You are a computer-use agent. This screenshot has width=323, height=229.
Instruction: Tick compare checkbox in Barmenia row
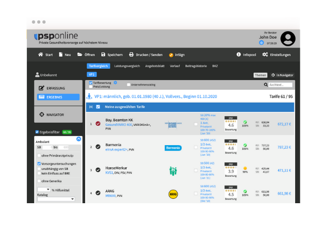pyautogui.click(x=196, y=147)
